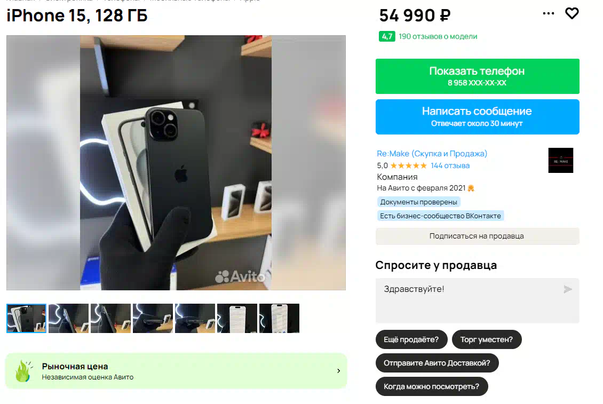Open the Re:Make seller logo avatar
This screenshot has width=603, height=404.
click(561, 161)
